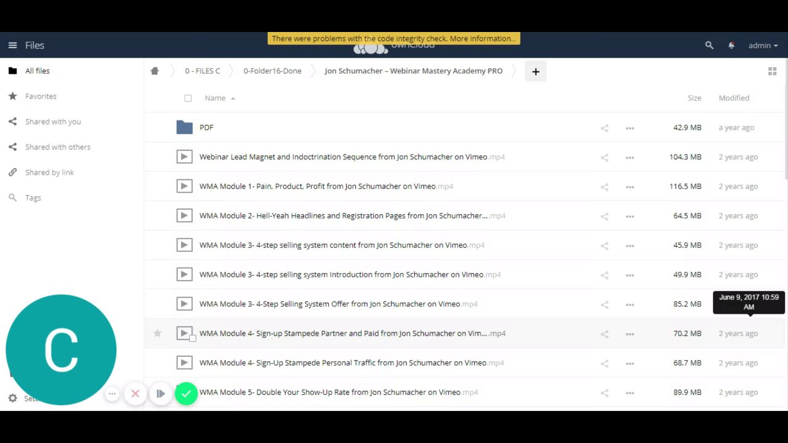Screen dimensions: 788x443
Task: Go to the home folder icon
Action: pyautogui.click(x=155, y=71)
